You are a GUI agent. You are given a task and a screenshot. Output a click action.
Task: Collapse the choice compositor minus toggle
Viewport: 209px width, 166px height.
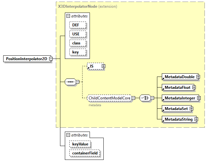pyautogui.click(x=152, y=98)
